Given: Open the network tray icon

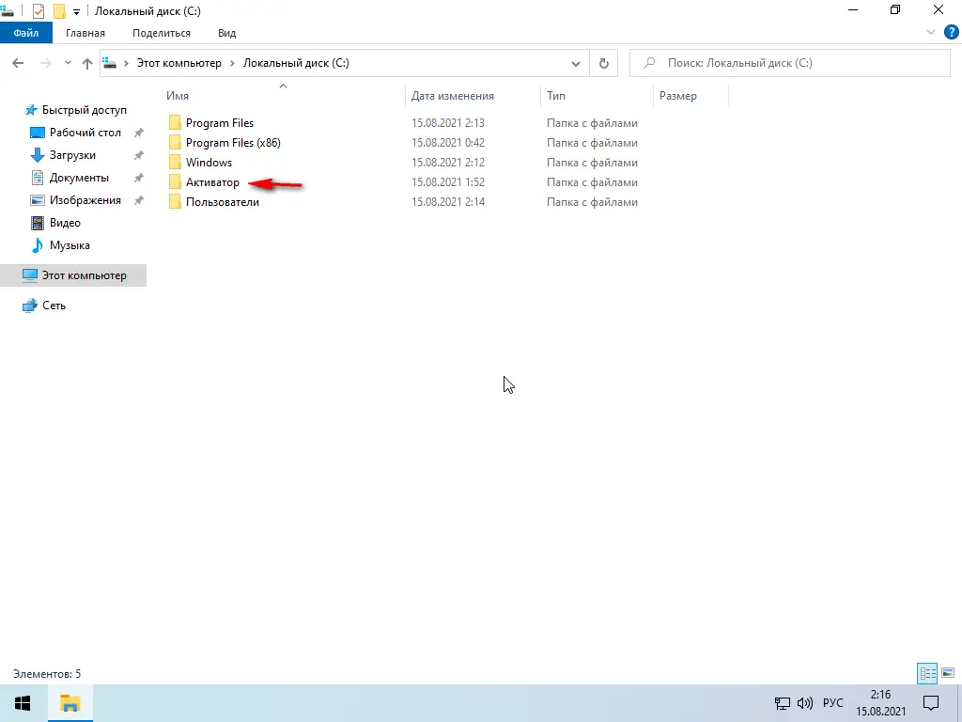Looking at the screenshot, I should (x=783, y=703).
